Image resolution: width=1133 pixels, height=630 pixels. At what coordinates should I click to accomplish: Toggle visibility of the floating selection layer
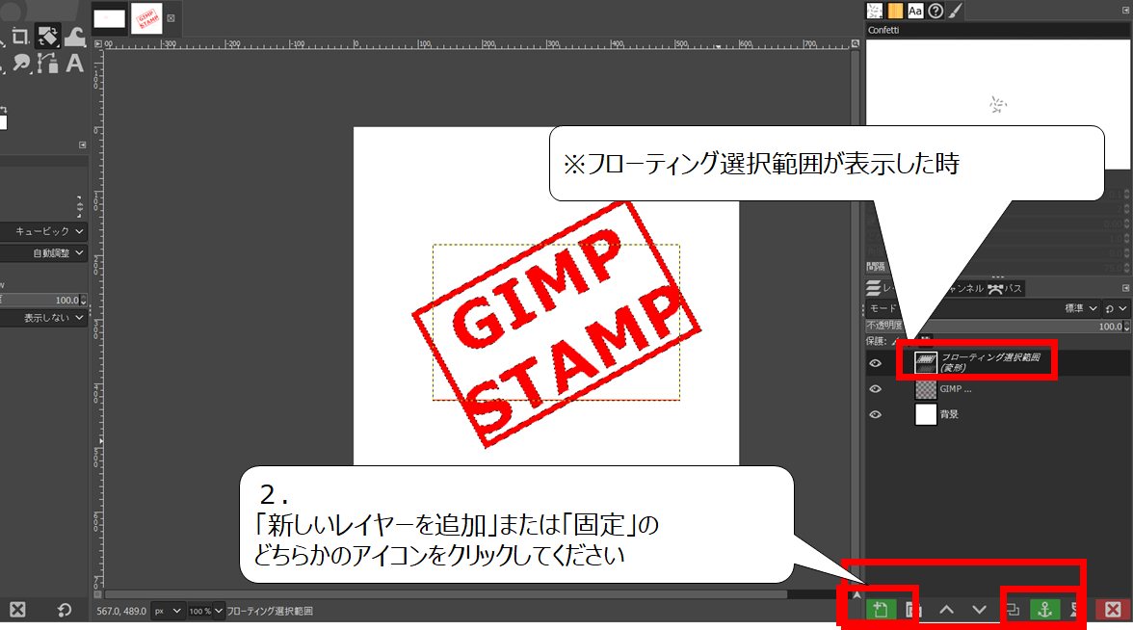click(x=875, y=363)
